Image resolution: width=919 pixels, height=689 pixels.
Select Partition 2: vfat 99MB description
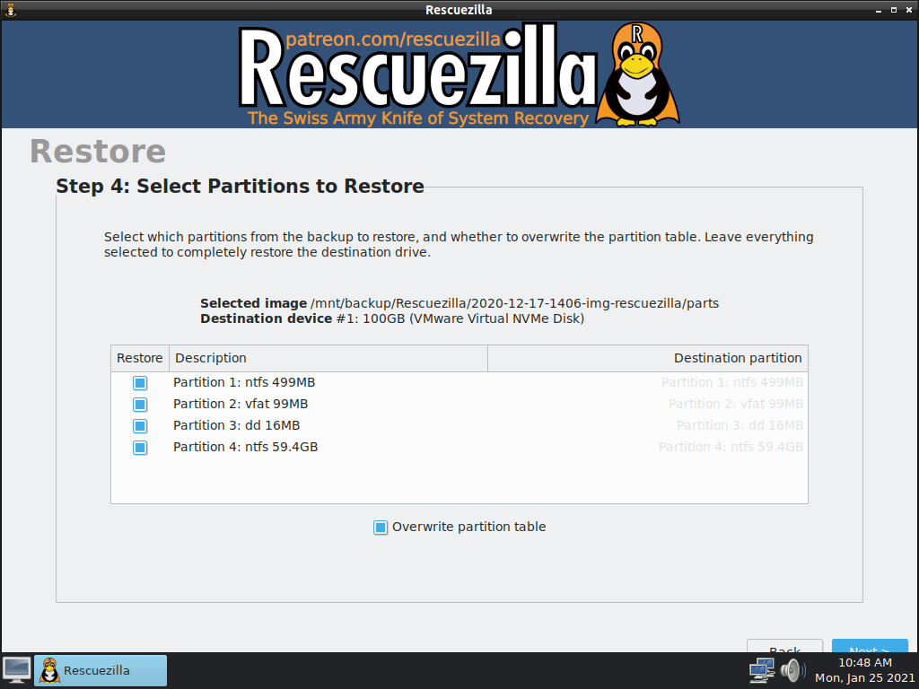(241, 405)
